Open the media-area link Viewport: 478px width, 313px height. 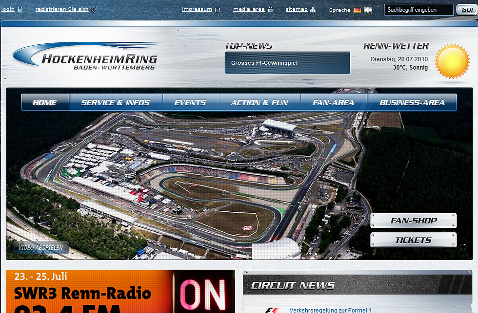[249, 9]
